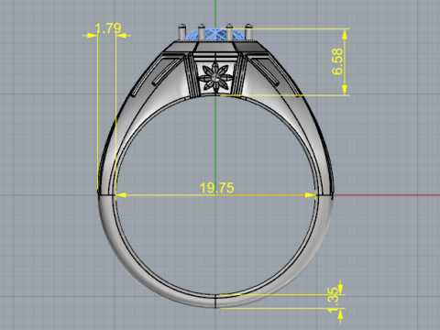Select the engraved flower motif

215,78
